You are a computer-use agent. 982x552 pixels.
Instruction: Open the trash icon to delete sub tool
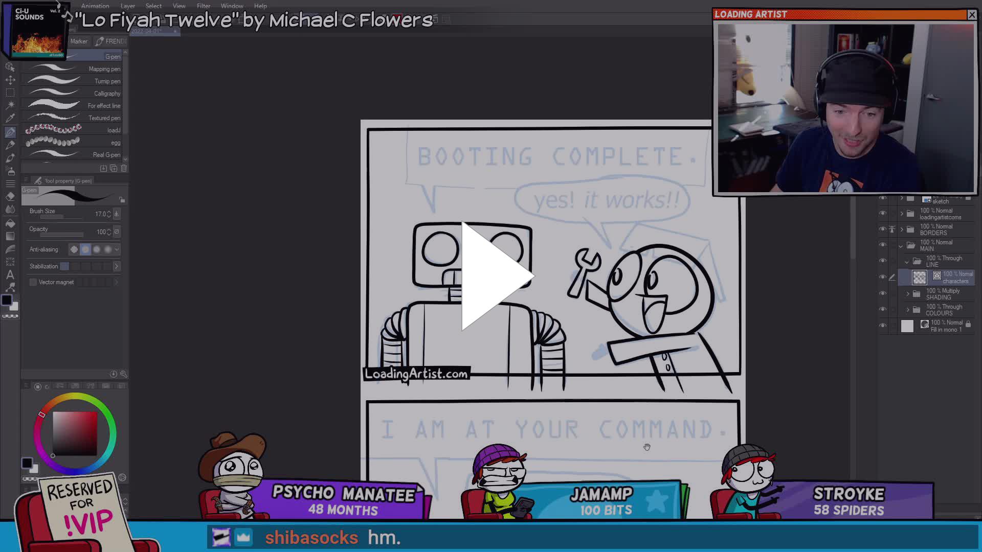point(124,168)
